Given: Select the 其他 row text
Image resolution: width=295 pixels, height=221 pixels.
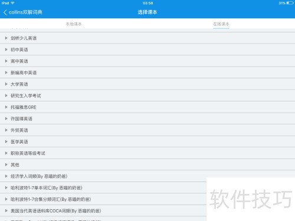Looking at the screenshot, I should (15, 164).
